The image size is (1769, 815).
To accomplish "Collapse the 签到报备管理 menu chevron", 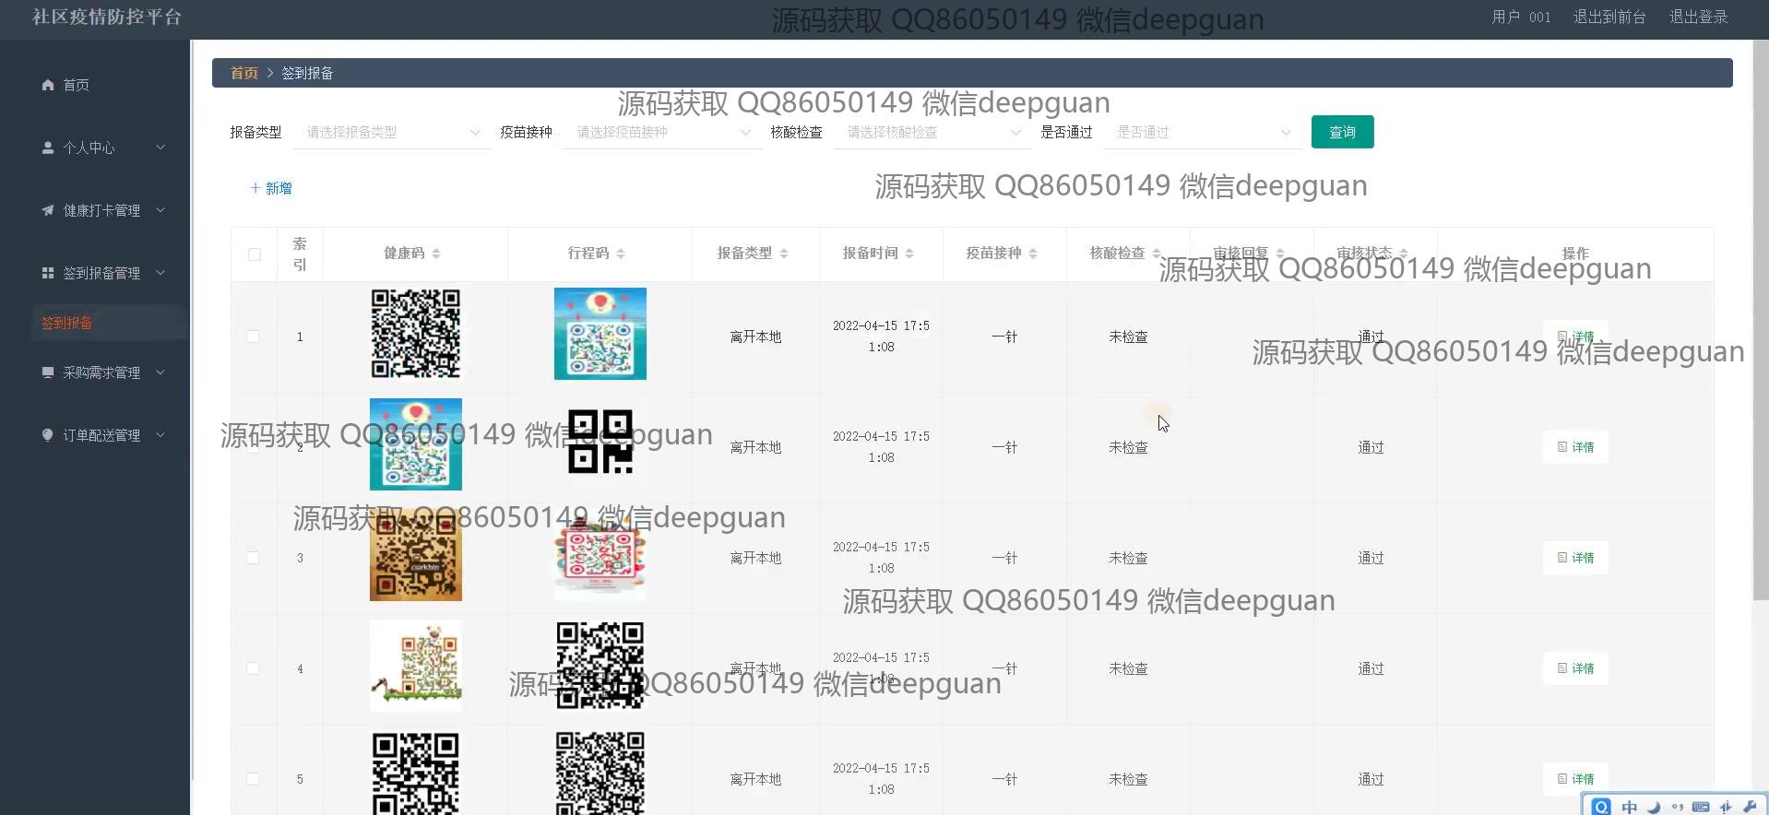I will pos(160,273).
